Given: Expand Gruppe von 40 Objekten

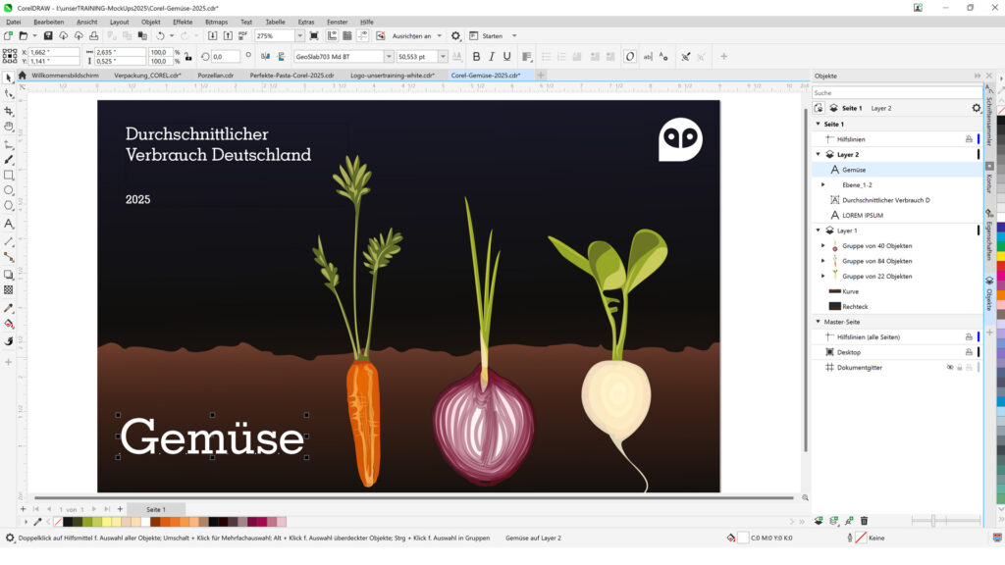Looking at the screenshot, I should click(x=823, y=246).
